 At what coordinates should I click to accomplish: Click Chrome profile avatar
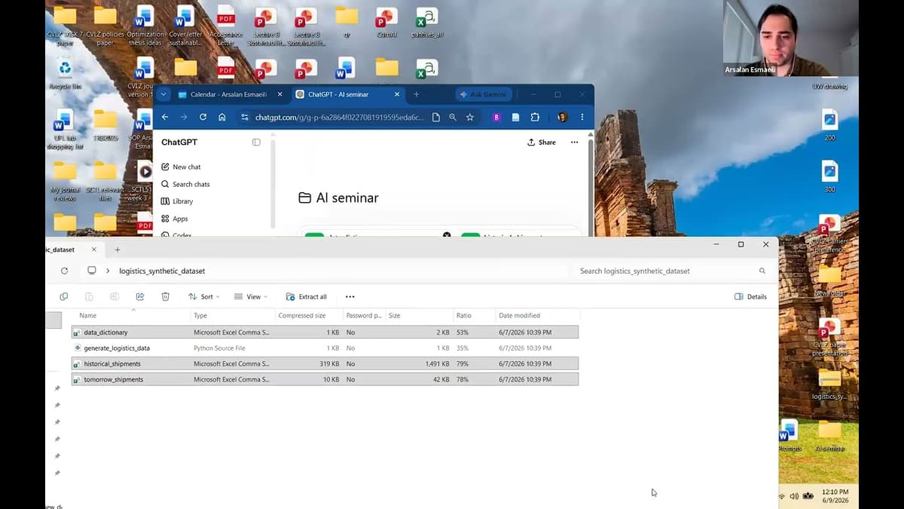[x=562, y=117]
